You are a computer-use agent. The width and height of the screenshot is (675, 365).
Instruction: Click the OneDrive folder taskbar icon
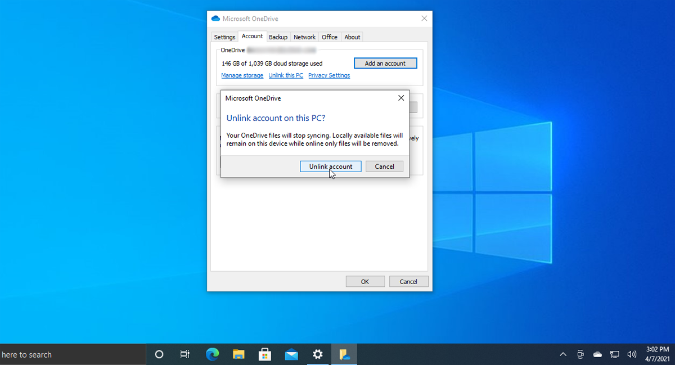tap(344, 354)
